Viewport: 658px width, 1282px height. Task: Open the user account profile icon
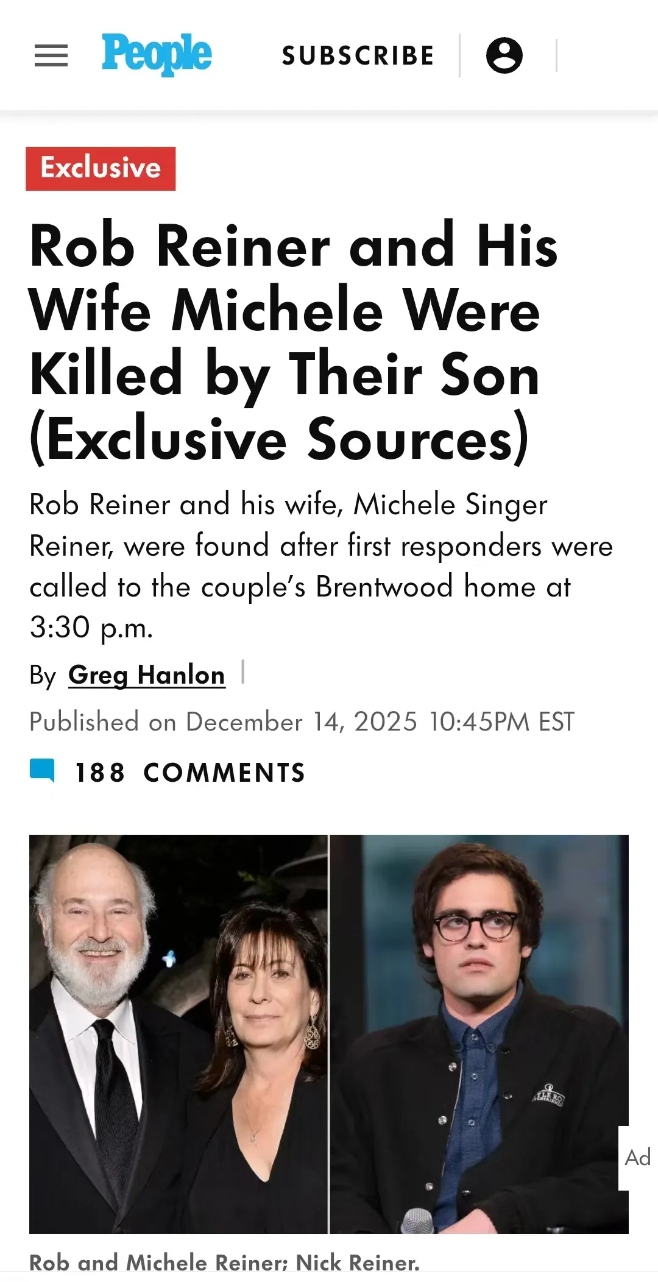pyautogui.click(x=504, y=55)
